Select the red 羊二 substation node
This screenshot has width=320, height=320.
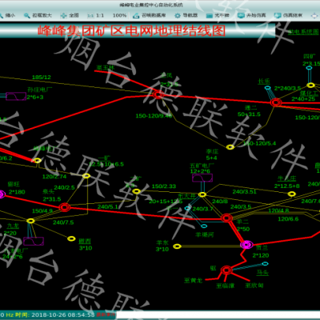pyautogui.click(x=226, y=218)
